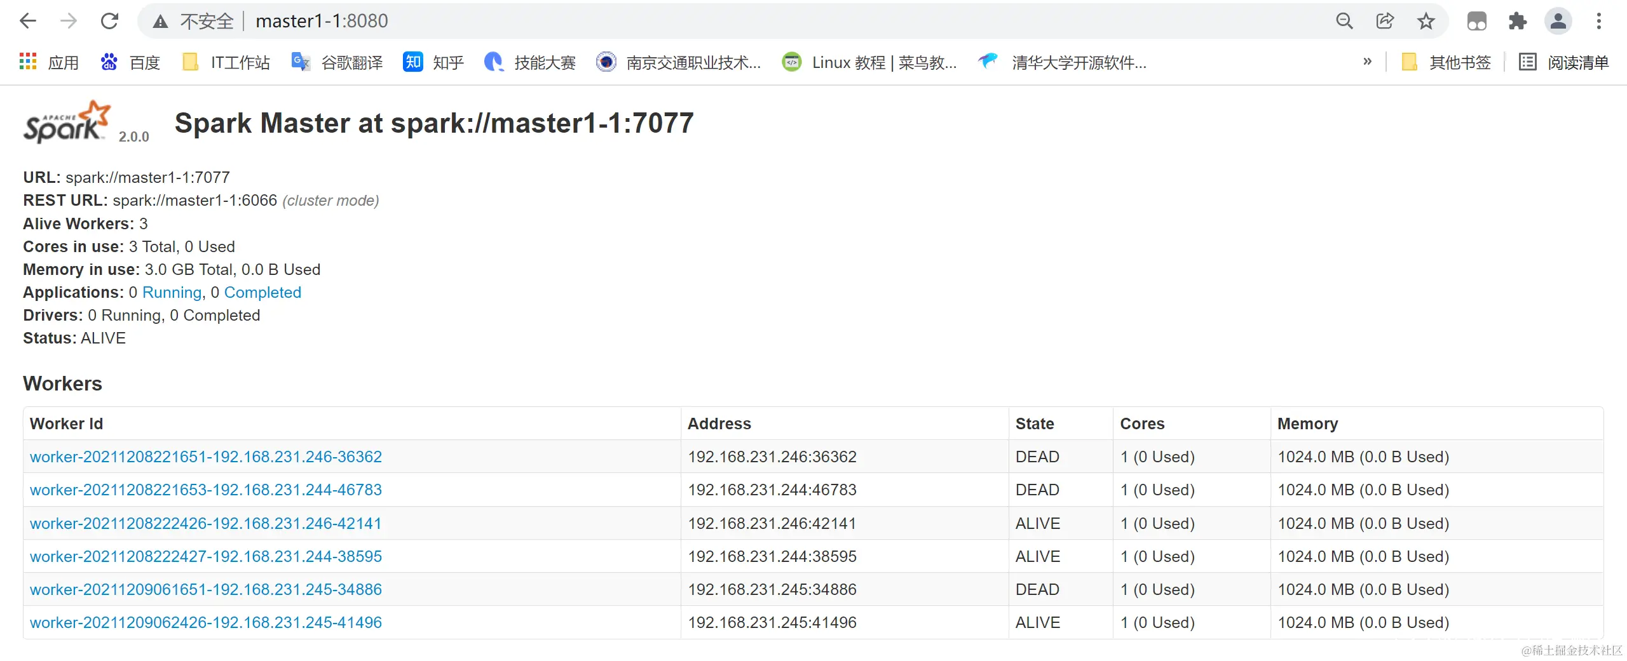Open worker-20211208222426-192.168.231.246-42141 link
The height and width of the screenshot is (661, 1627).
pos(206,524)
